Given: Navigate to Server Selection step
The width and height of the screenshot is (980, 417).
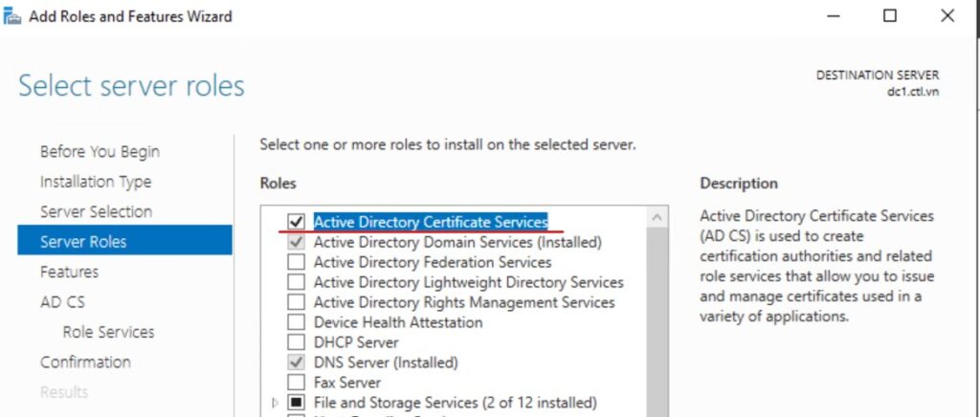Looking at the screenshot, I should (96, 211).
